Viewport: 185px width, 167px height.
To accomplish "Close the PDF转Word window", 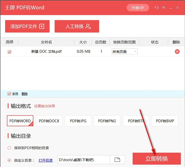I will tap(178, 8).
